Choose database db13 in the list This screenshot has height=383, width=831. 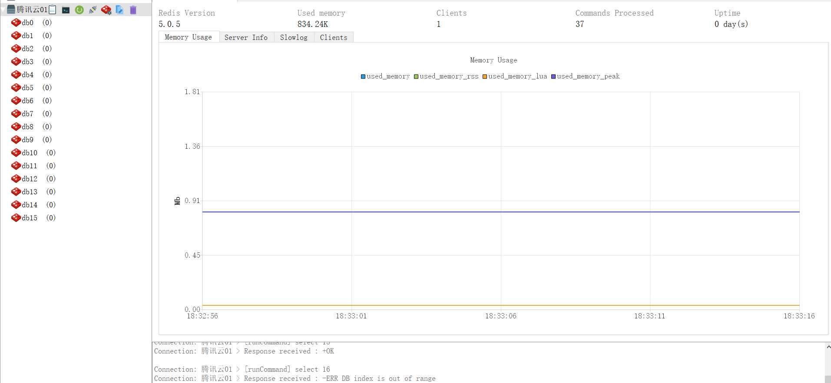coord(33,192)
